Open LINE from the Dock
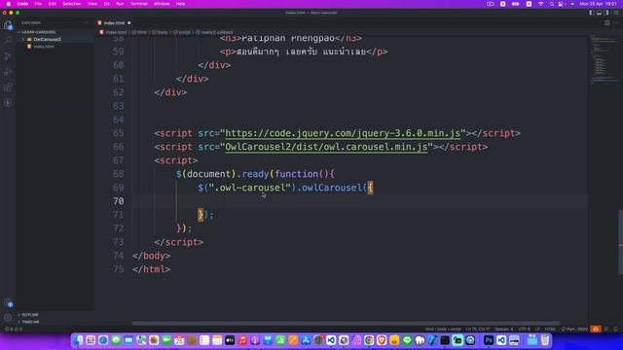623x350 pixels. [407, 340]
